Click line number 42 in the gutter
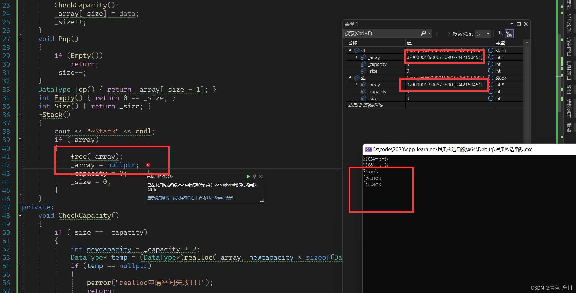Screen dimensions: 576x293 [x=6, y=165]
